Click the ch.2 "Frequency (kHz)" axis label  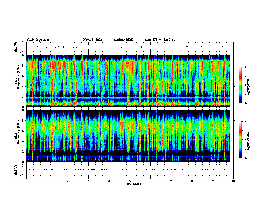click(19, 132)
